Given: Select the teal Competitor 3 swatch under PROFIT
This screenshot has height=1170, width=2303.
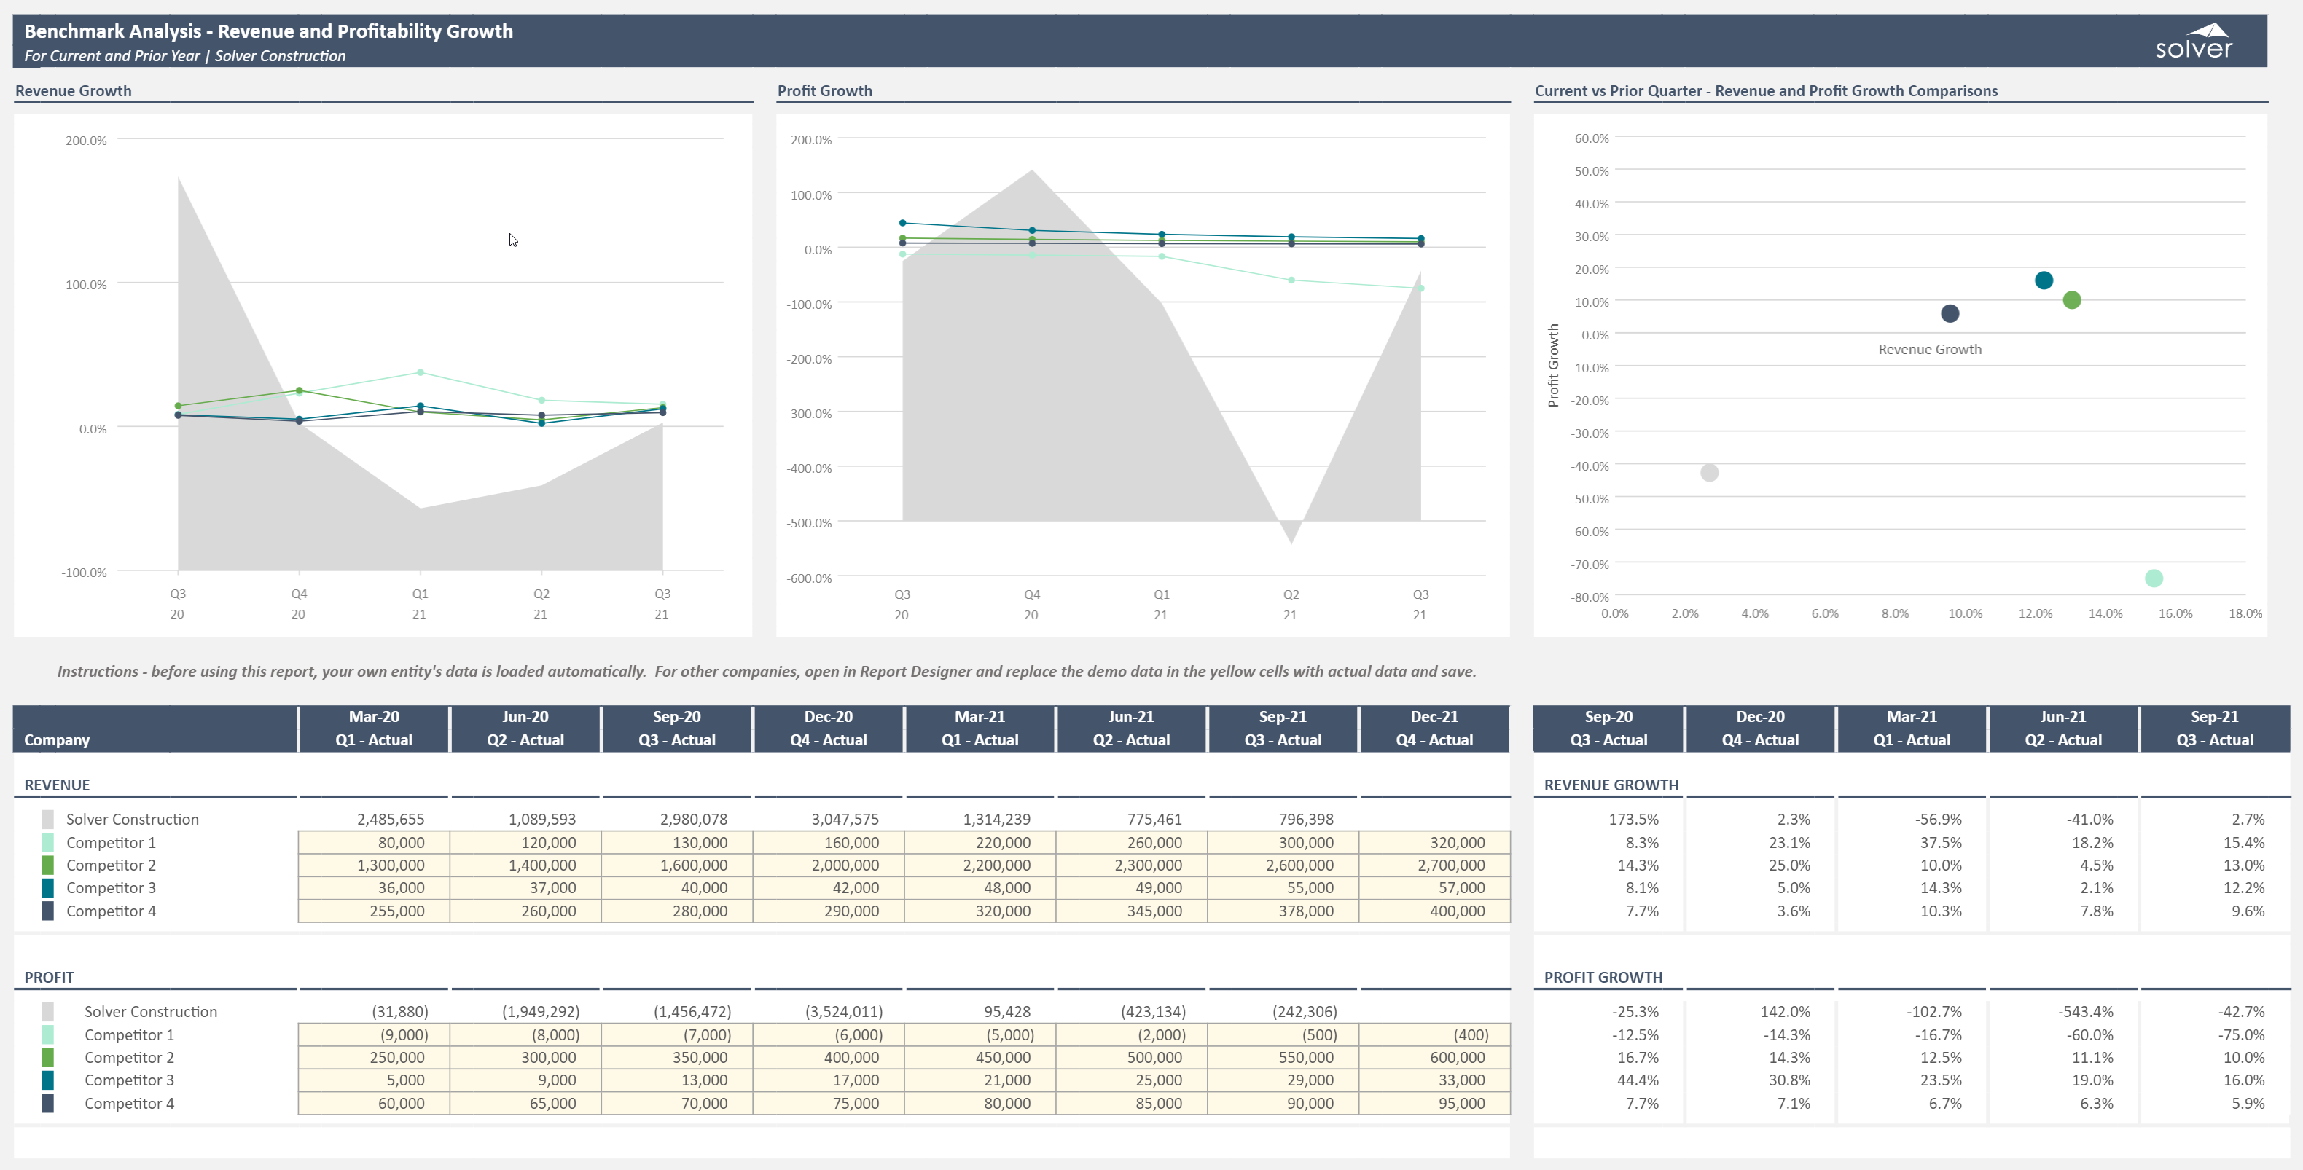Looking at the screenshot, I should click(x=47, y=1080).
